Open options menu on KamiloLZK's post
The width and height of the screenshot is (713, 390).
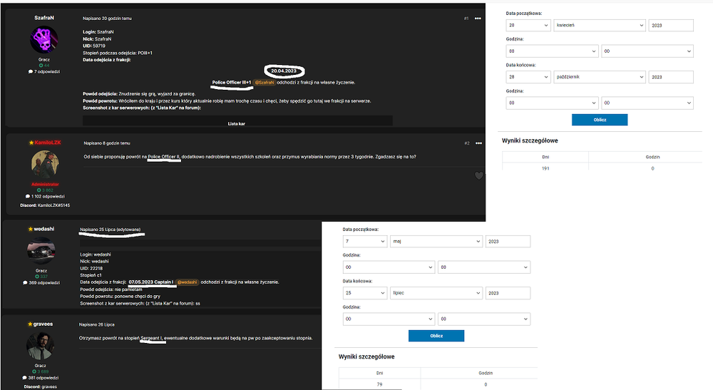coord(478,143)
